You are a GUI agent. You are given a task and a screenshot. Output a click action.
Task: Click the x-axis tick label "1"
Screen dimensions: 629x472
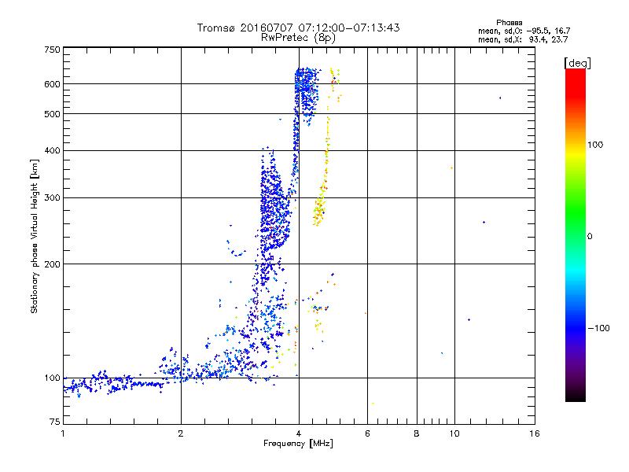pos(63,433)
